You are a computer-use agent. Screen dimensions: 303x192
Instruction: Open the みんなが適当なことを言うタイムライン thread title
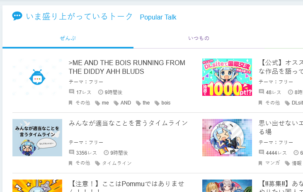click(x=128, y=123)
